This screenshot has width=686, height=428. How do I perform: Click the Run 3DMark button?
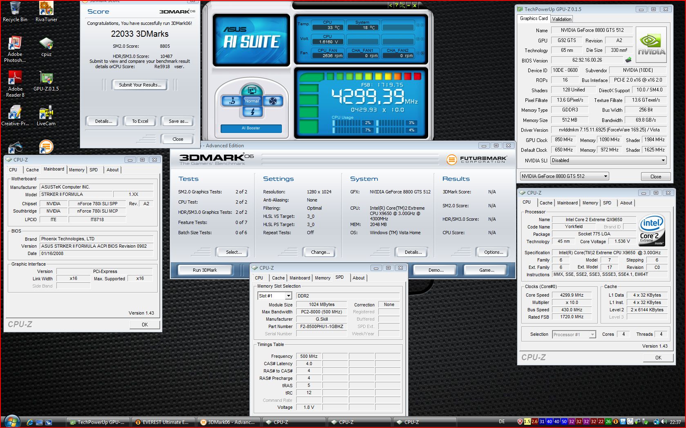point(205,270)
